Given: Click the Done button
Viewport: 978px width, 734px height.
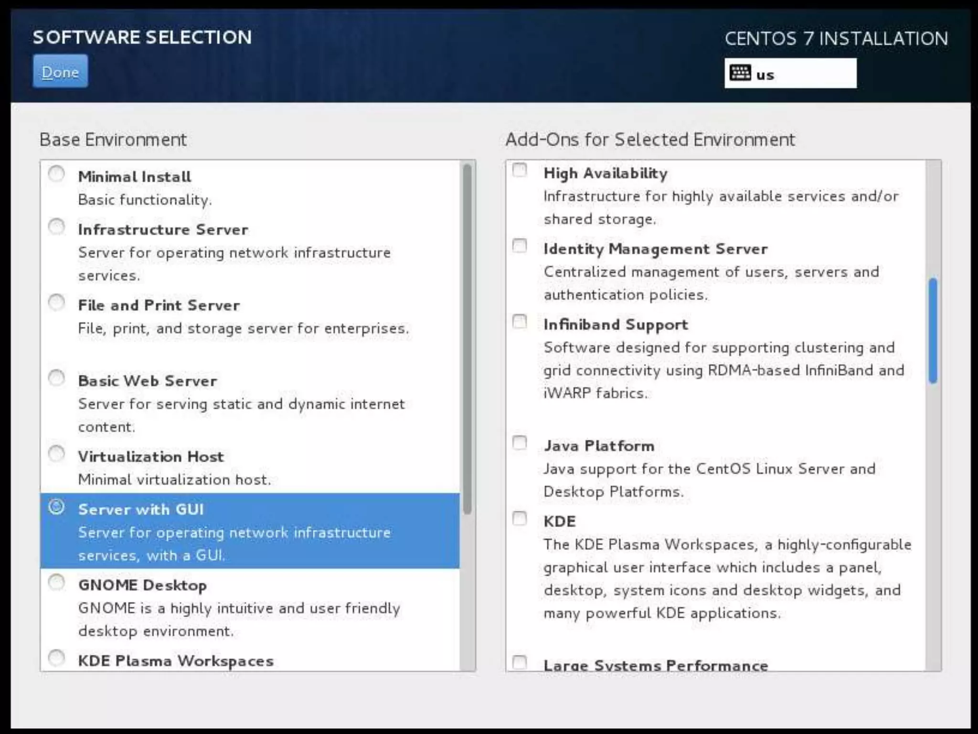Looking at the screenshot, I should click(60, 71).
